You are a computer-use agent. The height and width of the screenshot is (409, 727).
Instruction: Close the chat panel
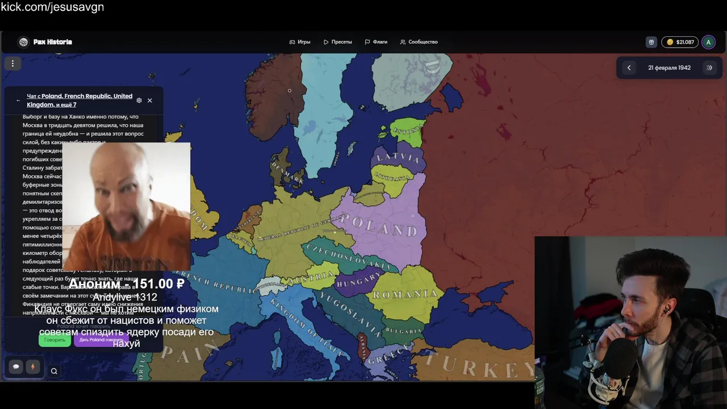pos(150,101)
